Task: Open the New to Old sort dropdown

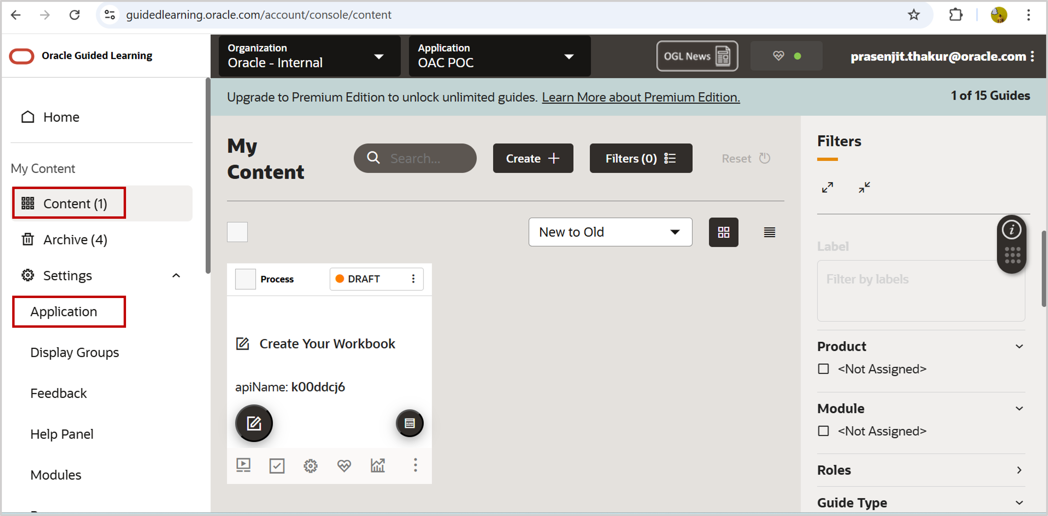Action: tap(610, 232)
